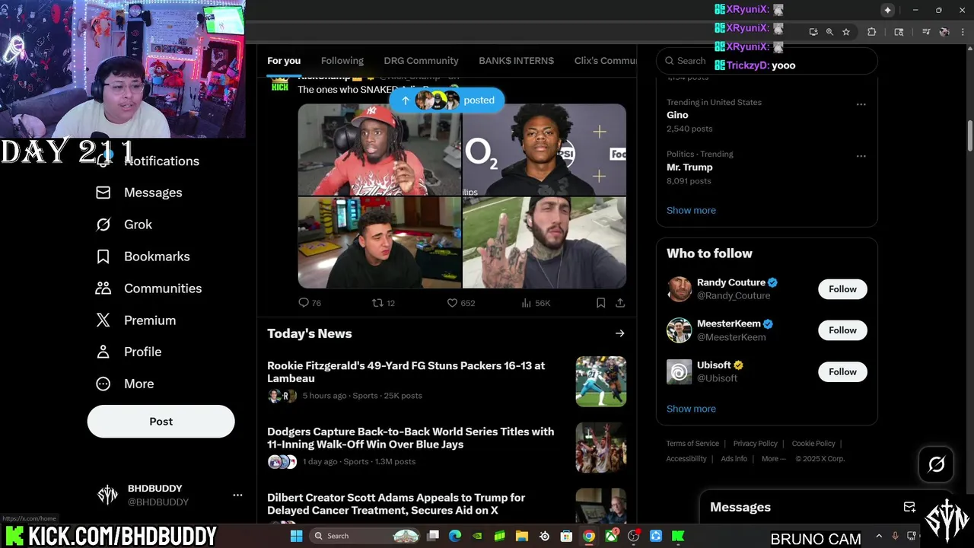This screenshot has height=548, width=974.
Task: Follow Ubisoft
Action: [x=842, y=372]
